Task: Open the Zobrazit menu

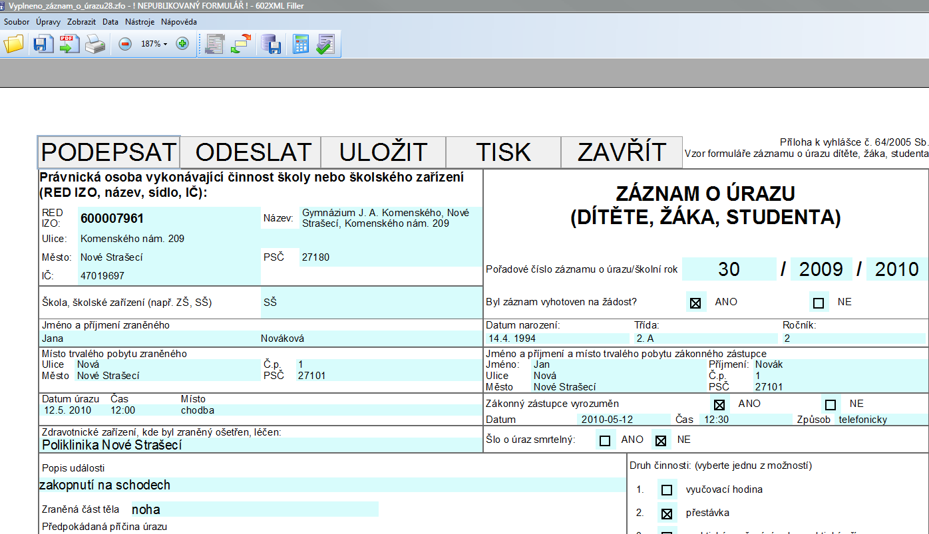Action: pyautogui.click(x=81, y=22)
